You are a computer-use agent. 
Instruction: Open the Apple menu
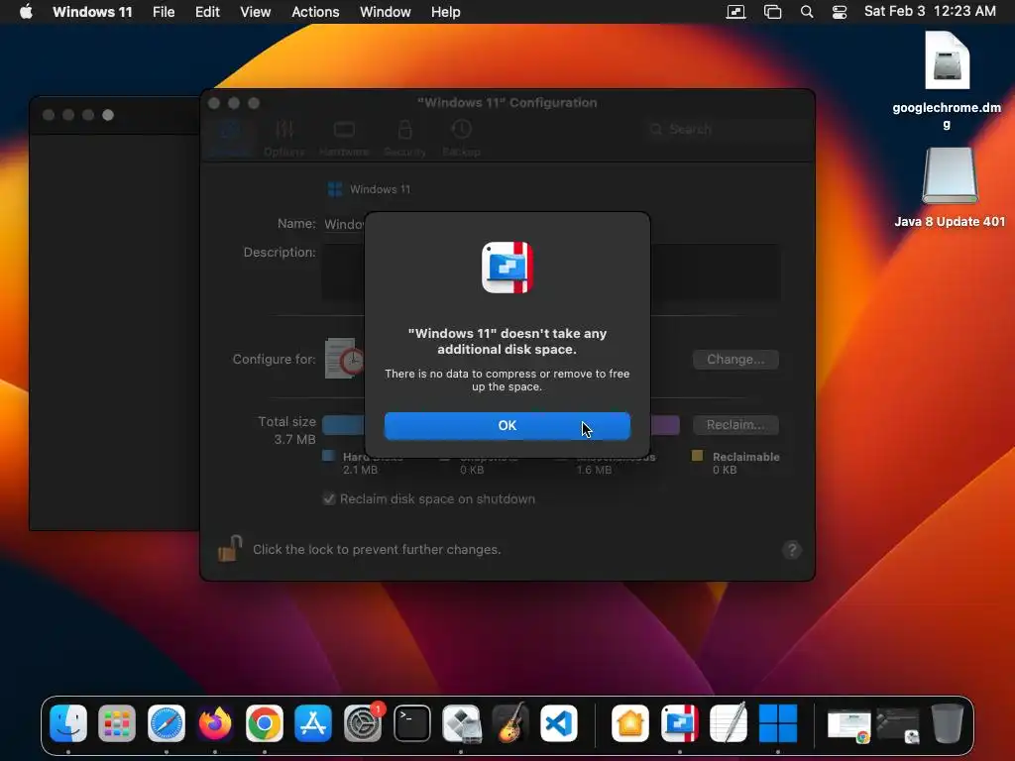coord(26,12)
